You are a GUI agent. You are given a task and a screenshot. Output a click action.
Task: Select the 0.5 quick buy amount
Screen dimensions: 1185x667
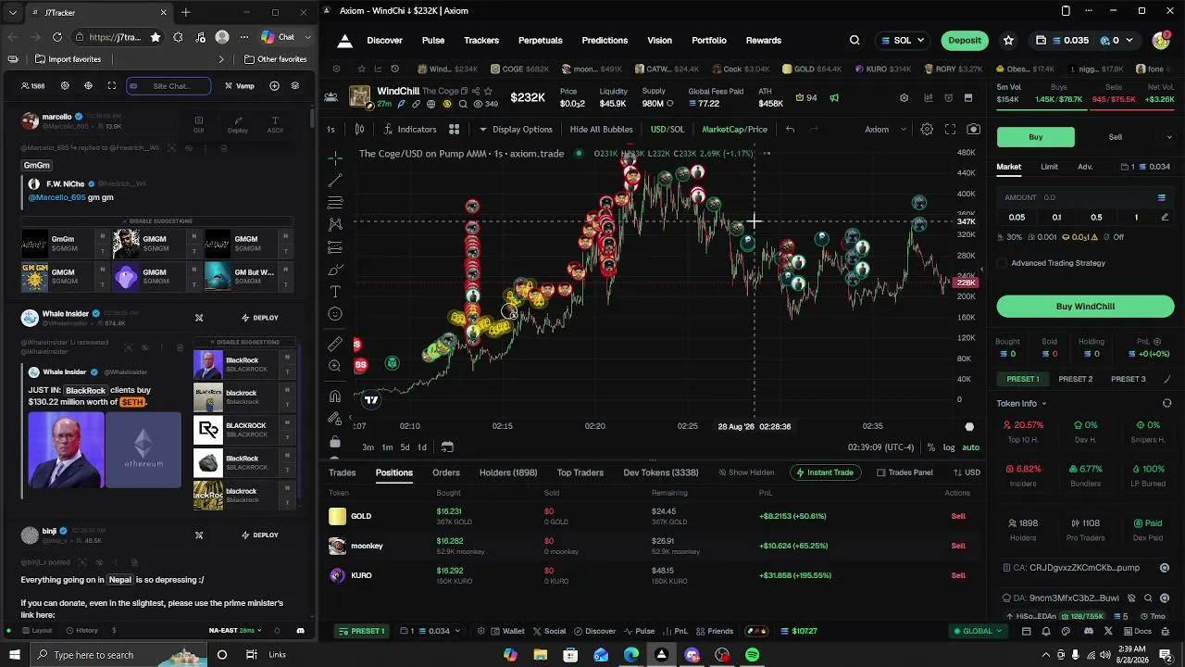pos(1096,218)
